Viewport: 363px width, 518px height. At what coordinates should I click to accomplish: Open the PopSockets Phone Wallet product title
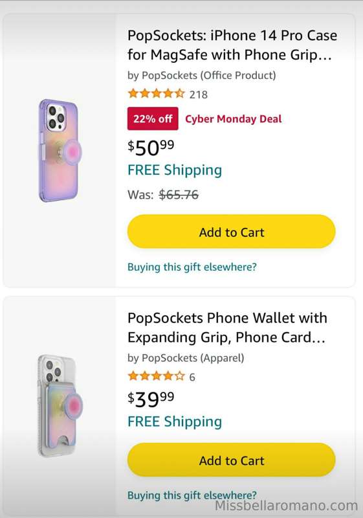pyautogui.click(x=228, y=328)
